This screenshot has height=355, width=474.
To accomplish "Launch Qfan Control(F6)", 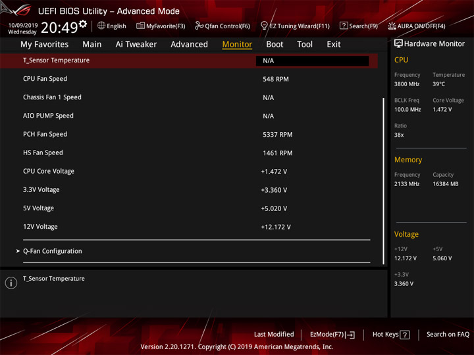I will coord(227,26).
